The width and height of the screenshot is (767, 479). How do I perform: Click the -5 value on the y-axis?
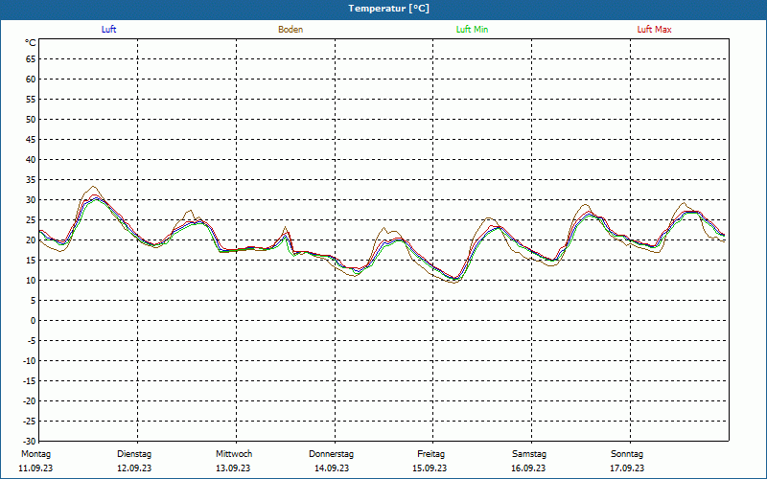tap(31, 341)
